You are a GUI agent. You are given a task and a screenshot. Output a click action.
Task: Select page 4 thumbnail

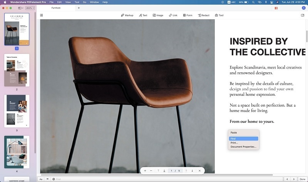pyautogui.click(x=17, y=152)
